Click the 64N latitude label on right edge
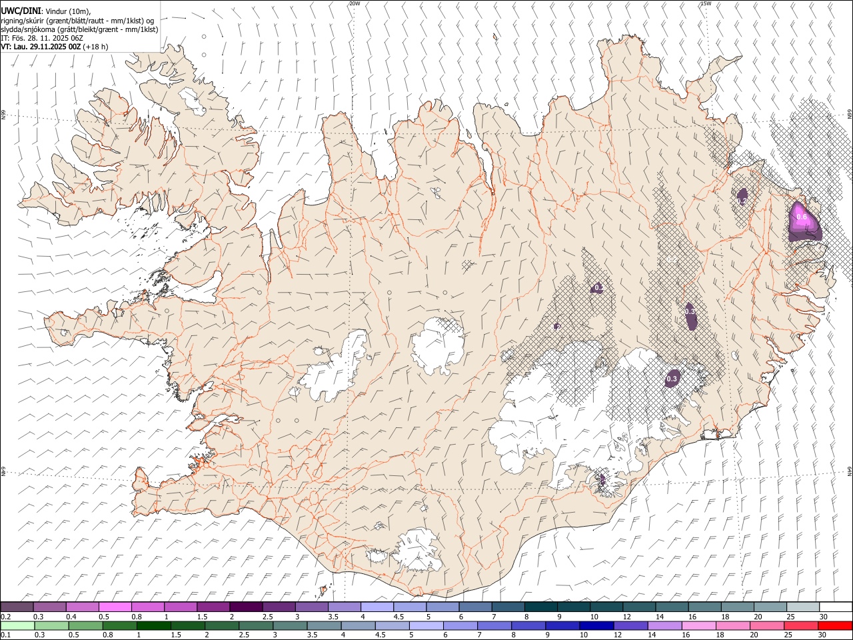Viewport: 853px width, 640px height. coord(850,470)
